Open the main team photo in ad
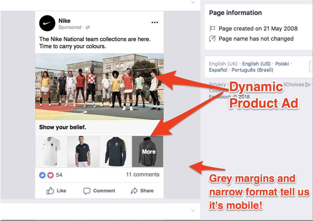 point(99,87)
